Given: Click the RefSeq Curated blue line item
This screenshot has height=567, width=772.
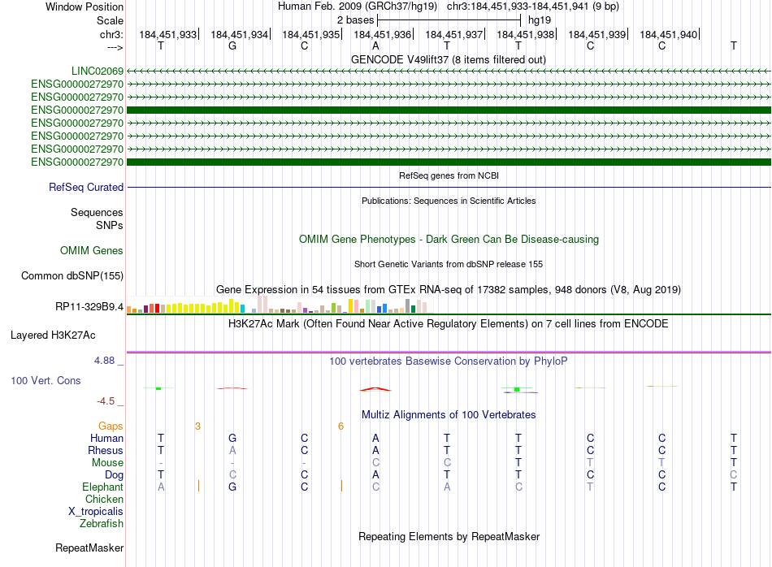Looking at the screenshot, I should coord(449,187).
